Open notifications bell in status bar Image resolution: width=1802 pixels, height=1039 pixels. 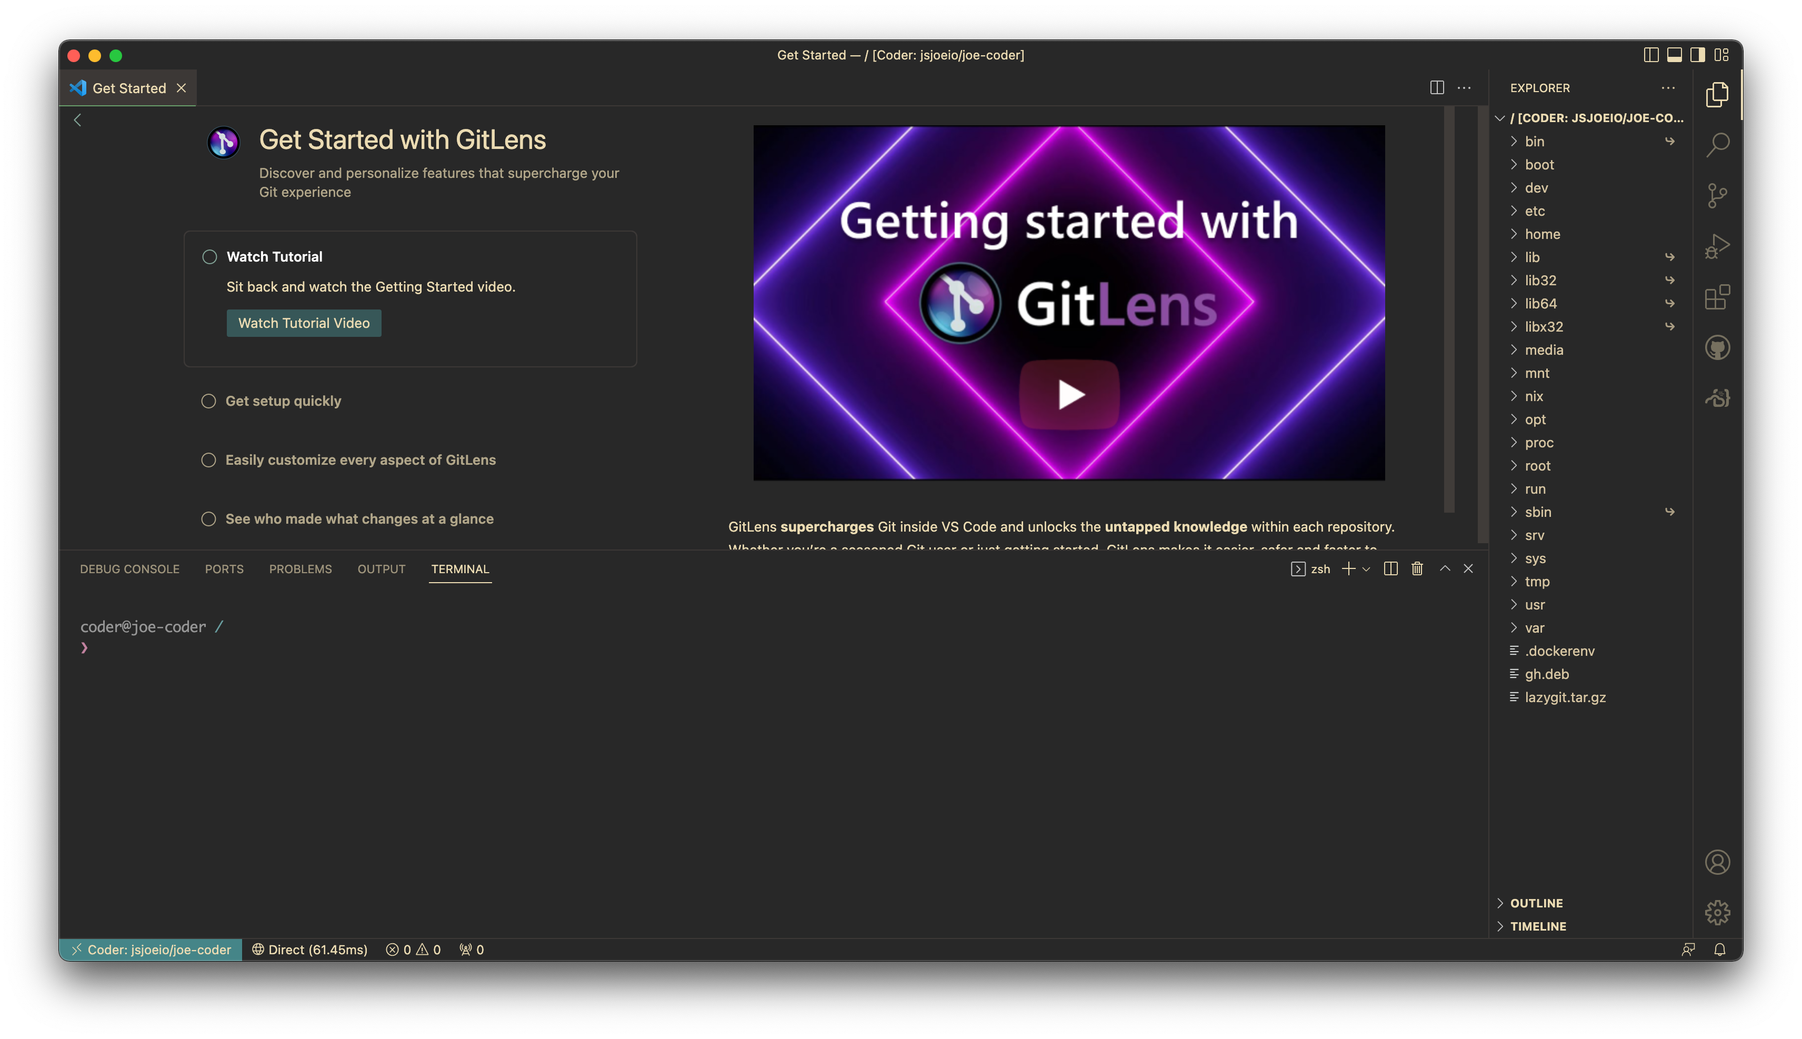pos(1719,949)
